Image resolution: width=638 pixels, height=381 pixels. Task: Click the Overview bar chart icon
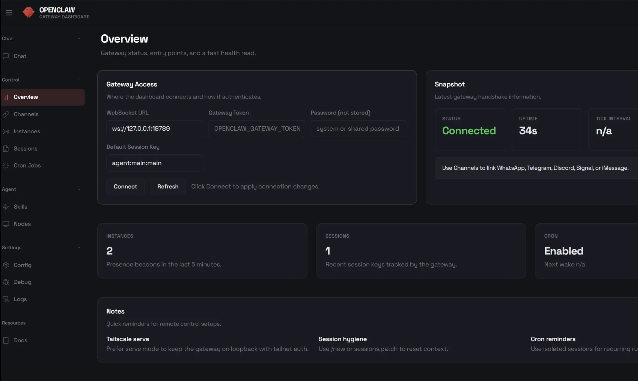pos(6,97)
